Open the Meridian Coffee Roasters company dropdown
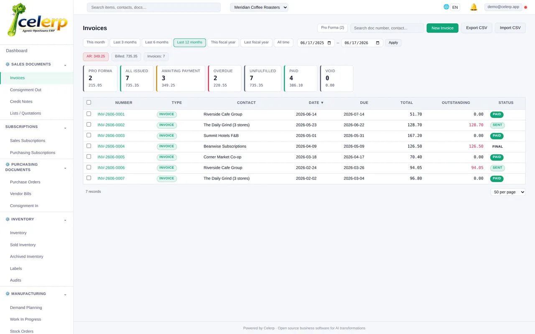The image size is (535, 334). [259, 7]
